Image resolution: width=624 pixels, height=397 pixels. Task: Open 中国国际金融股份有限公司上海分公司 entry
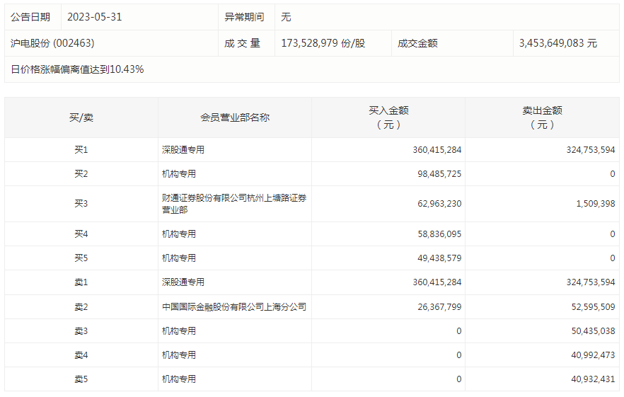(x=234, y=307)
